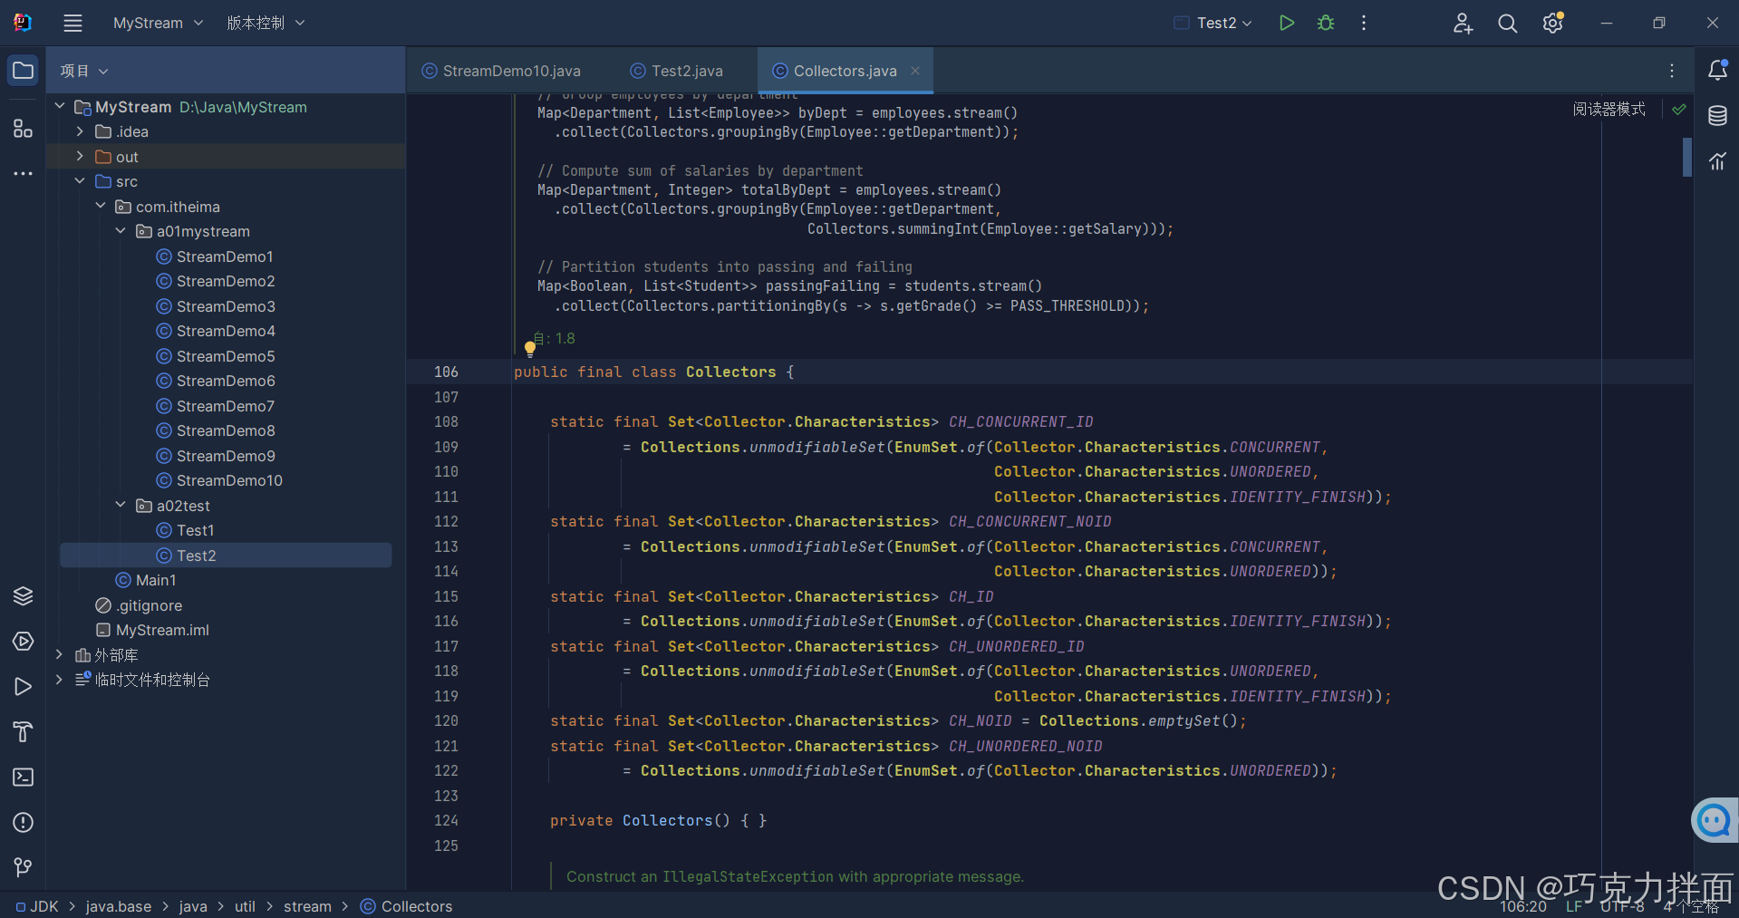Click the intention lightbulb near line 106
Image resolution: width=1739 pixels, height=918 pixels.
530,349
